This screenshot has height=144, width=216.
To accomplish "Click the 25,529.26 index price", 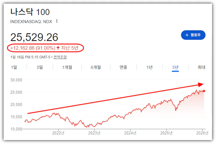I will (x=34, y=37).
